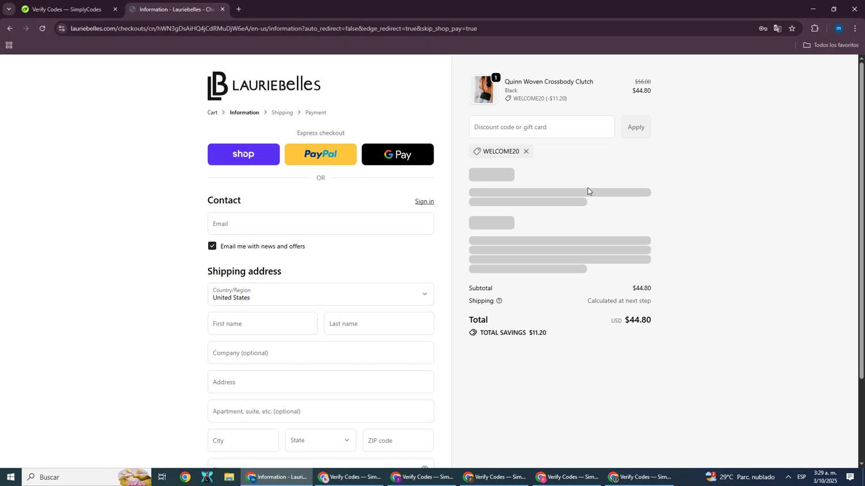The width and height of the screenshot is (865, 486).
Task: Click the Last name field
Action: pos(379,324)
